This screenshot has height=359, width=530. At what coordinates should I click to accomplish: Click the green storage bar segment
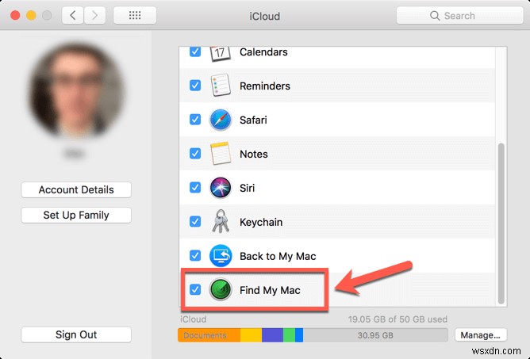click(289, 335)
